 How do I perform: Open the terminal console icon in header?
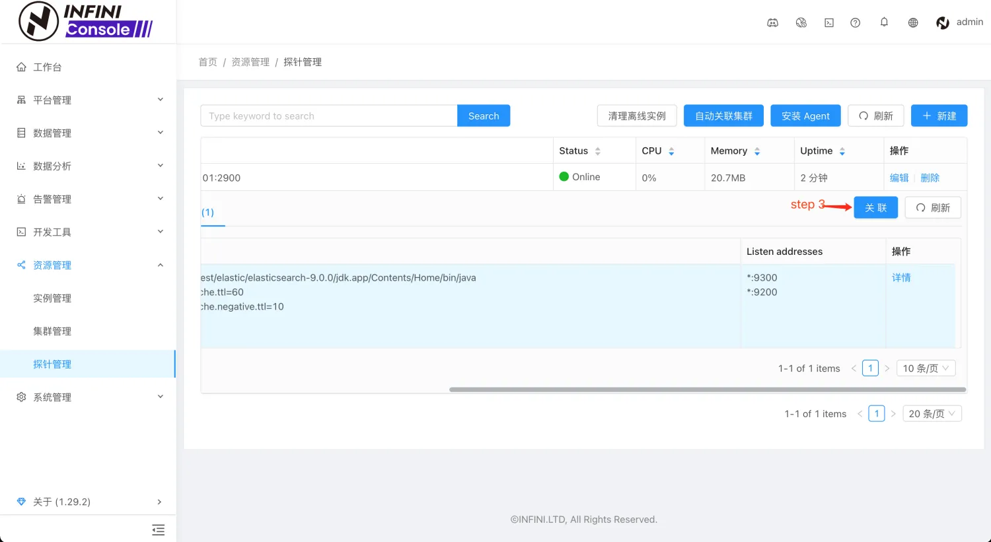(x=829, y=22)
